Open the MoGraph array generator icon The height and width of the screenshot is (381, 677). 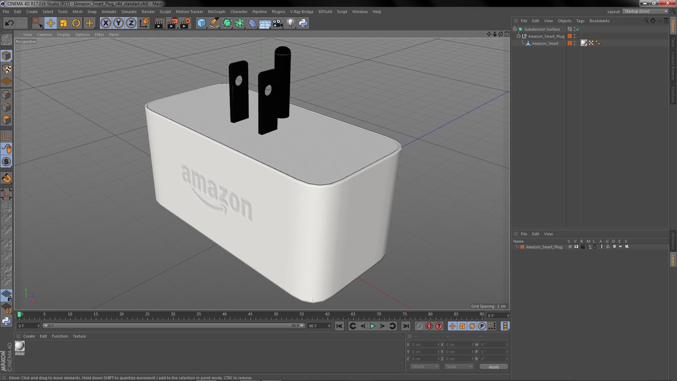pos(240,23)
